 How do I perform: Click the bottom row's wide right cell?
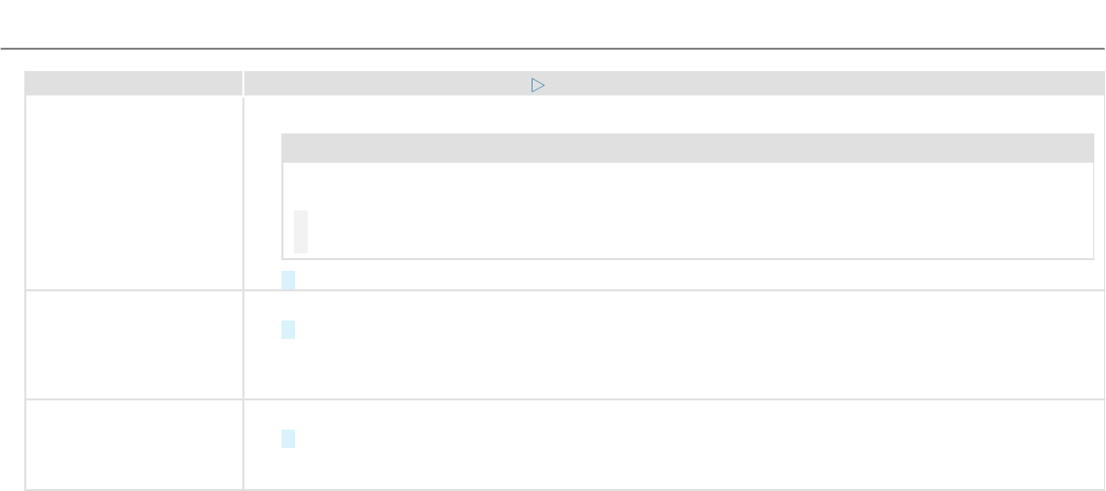(674, 443)
